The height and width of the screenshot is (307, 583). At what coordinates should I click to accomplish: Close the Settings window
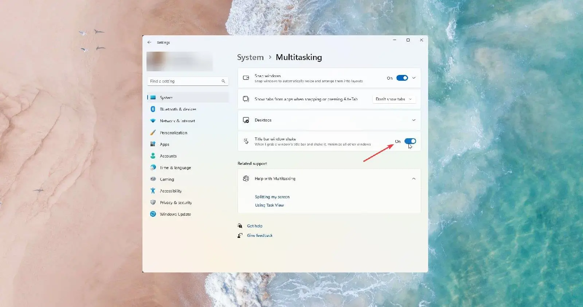[422, 40]
